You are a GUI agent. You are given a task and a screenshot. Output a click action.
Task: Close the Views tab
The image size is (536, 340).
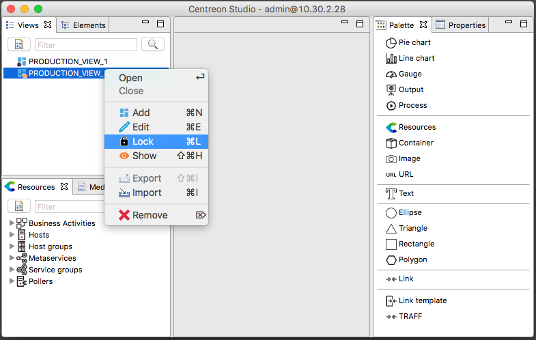(x=48, y=25)
